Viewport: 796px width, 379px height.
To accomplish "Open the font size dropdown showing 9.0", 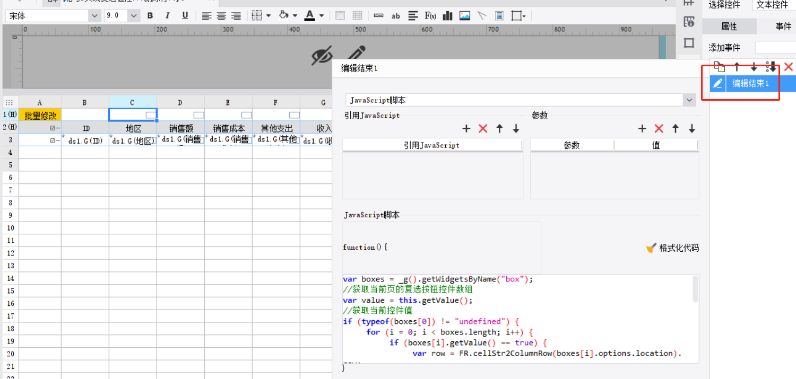I will [x=134, y=16].
